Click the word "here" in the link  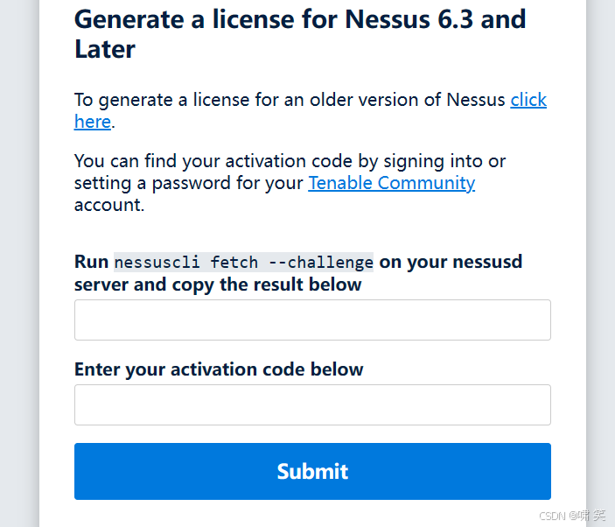coord(92,122)
